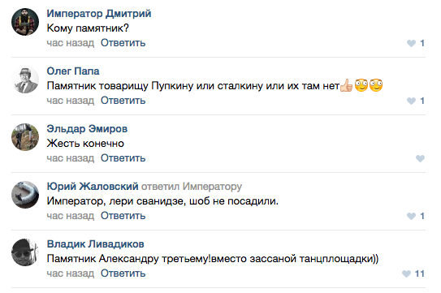
Task: Open Владик Ливадиков's avatar with hat
Action: click(25, 252)
